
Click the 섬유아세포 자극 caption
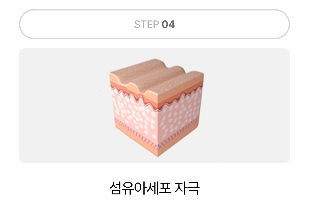[154, 188]
